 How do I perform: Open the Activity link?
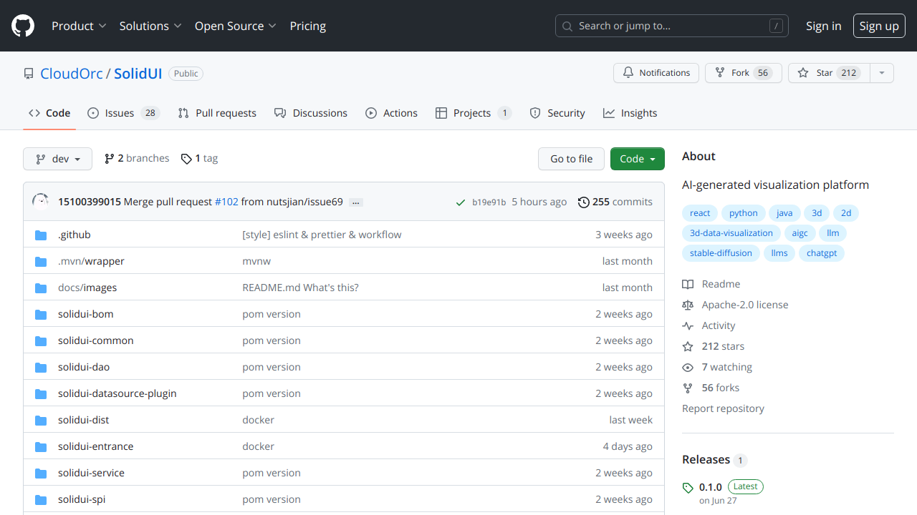click(709, 325)
